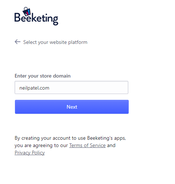
Task: Click the back arrow icon
Action: [17, 42]
